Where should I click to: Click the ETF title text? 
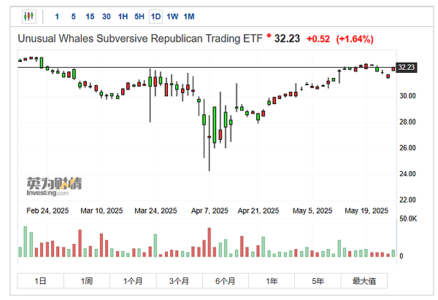pos(140,39)
